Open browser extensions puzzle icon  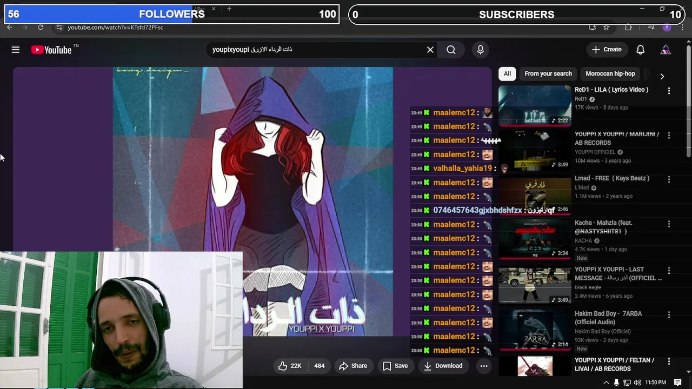click(628, 27)
